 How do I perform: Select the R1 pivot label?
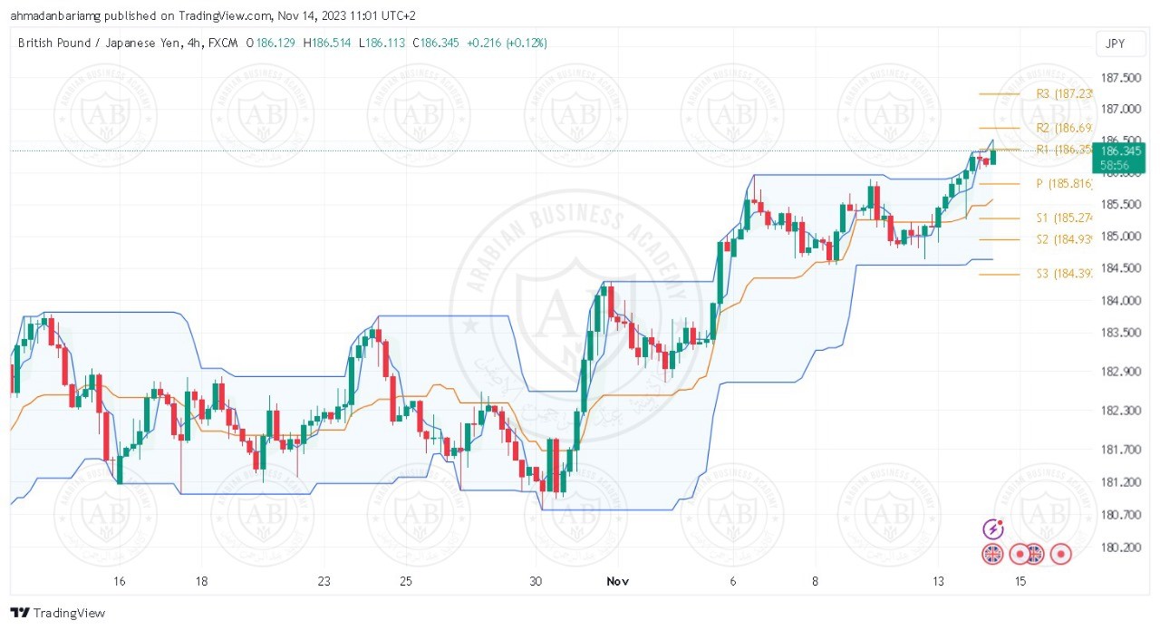[x=1066, y=149]
